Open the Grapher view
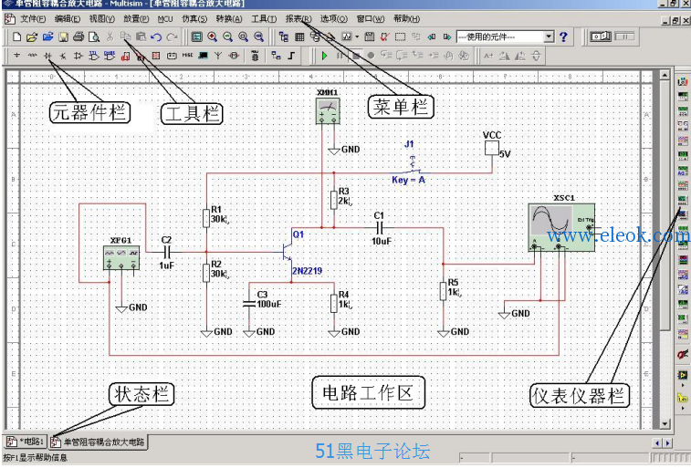This screenshot has height=468, width=691. [x=346, y=37]
